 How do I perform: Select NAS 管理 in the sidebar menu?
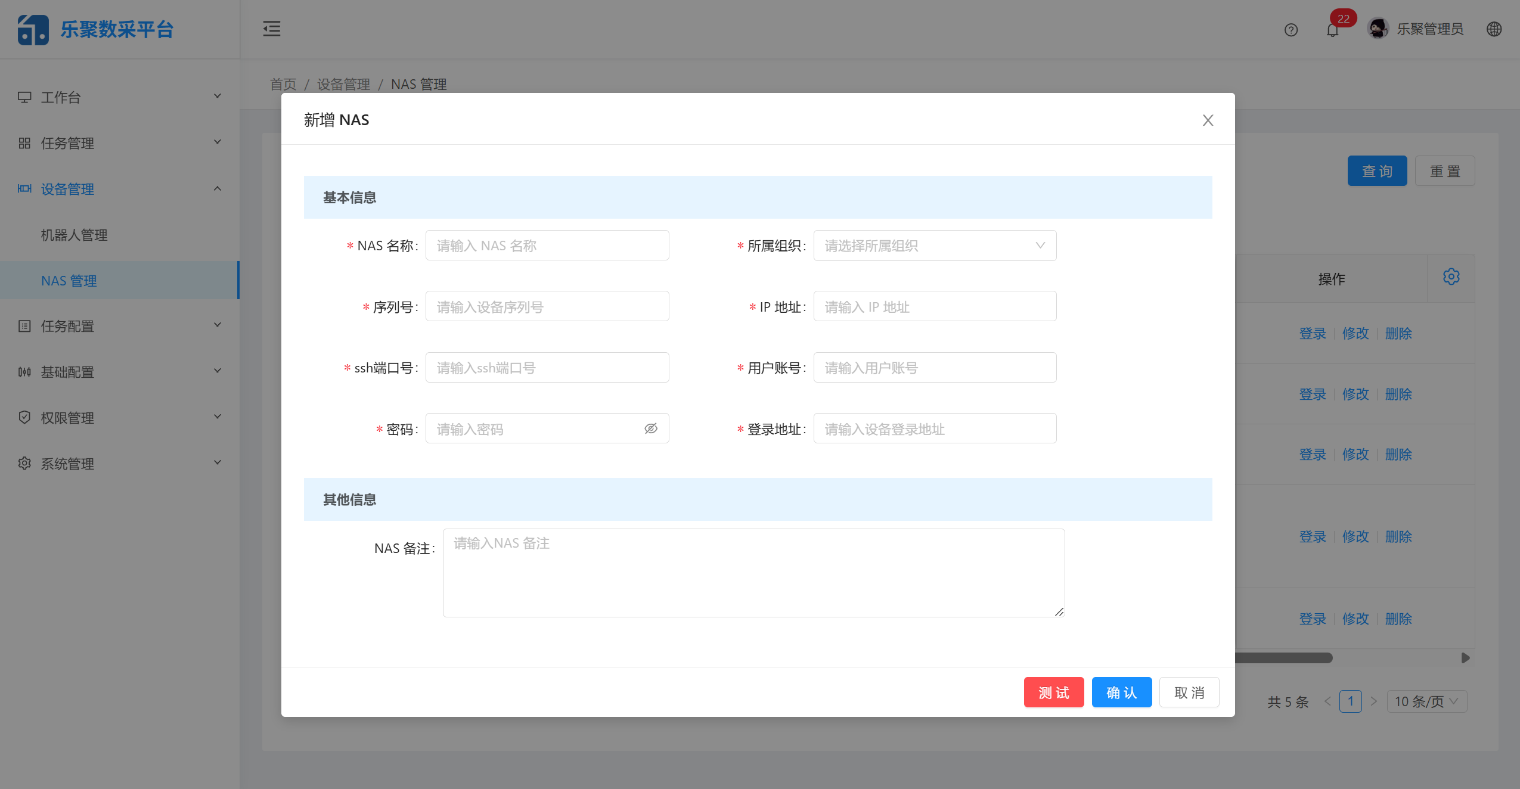click(x=69, y=280)
